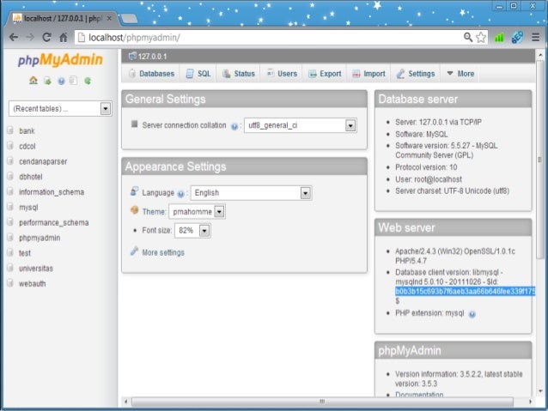Open the cendanaparser database link
548x411 pixels.
coord(43,161)
